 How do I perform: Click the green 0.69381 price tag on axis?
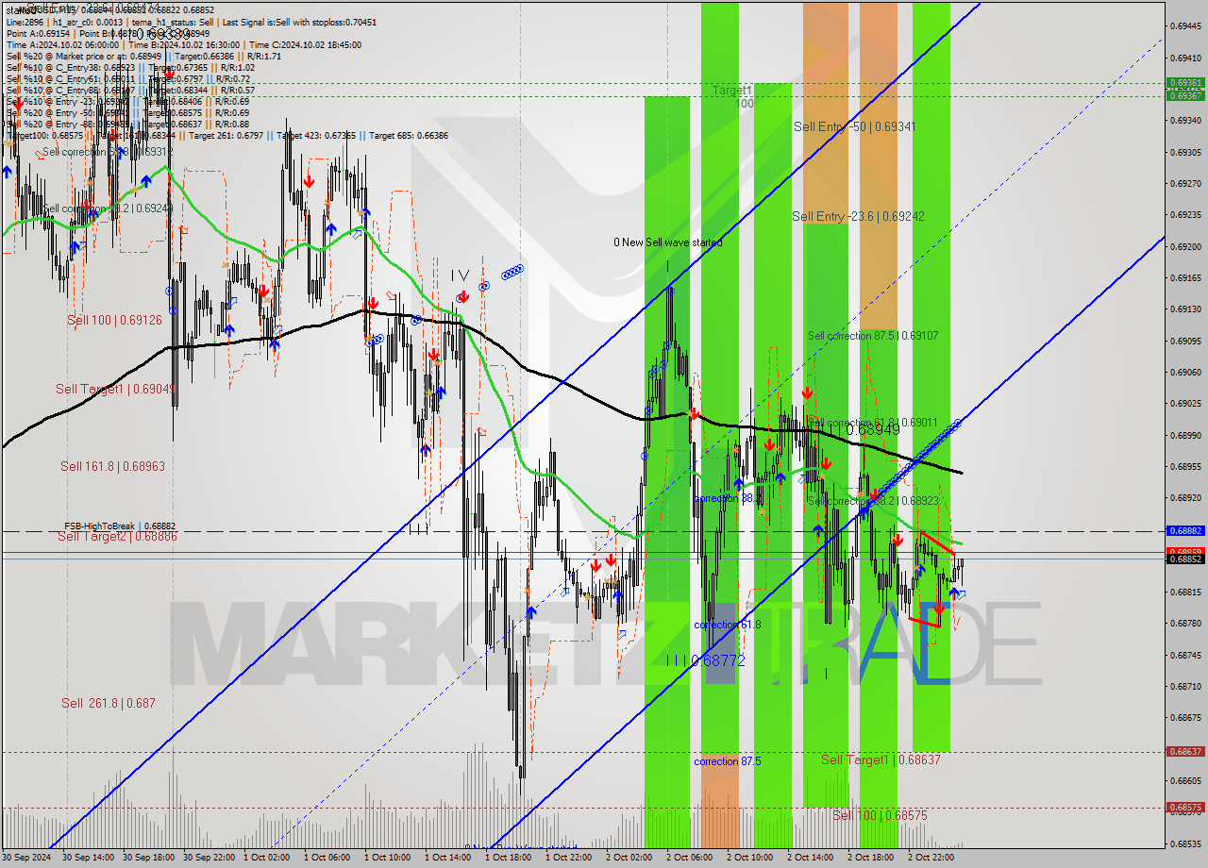click(x=1185, y=83)
